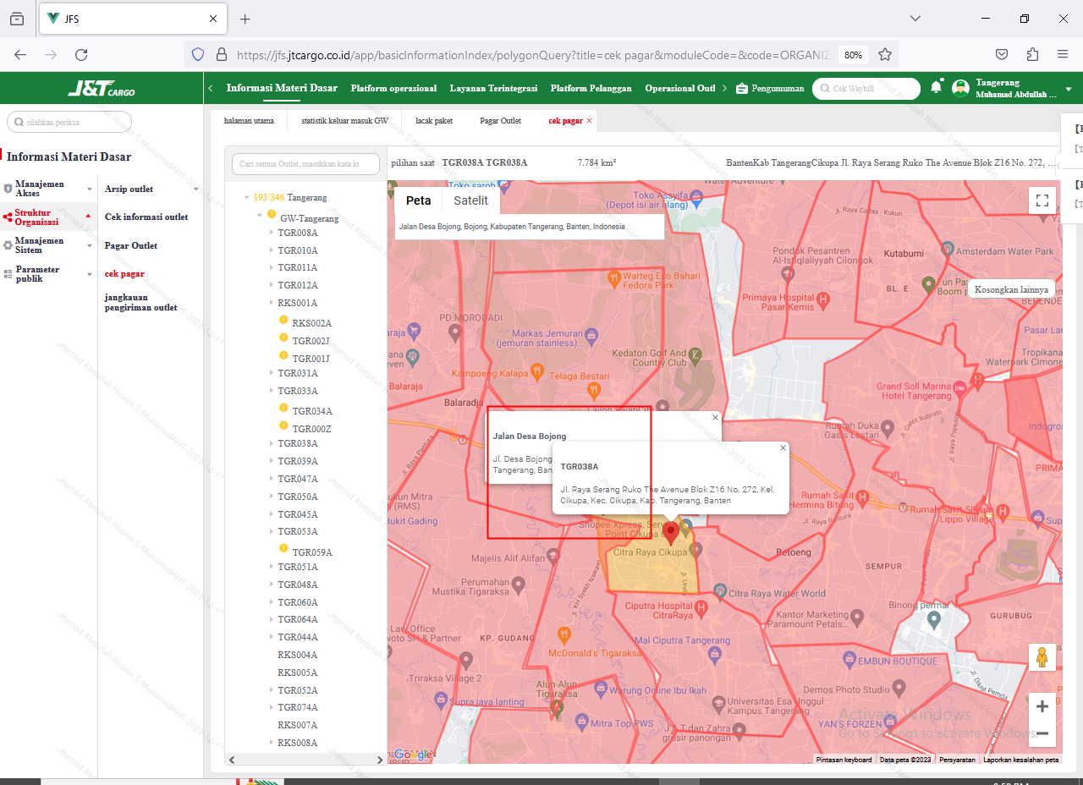Toggle fullscreen map view

tap(1042, 200)
